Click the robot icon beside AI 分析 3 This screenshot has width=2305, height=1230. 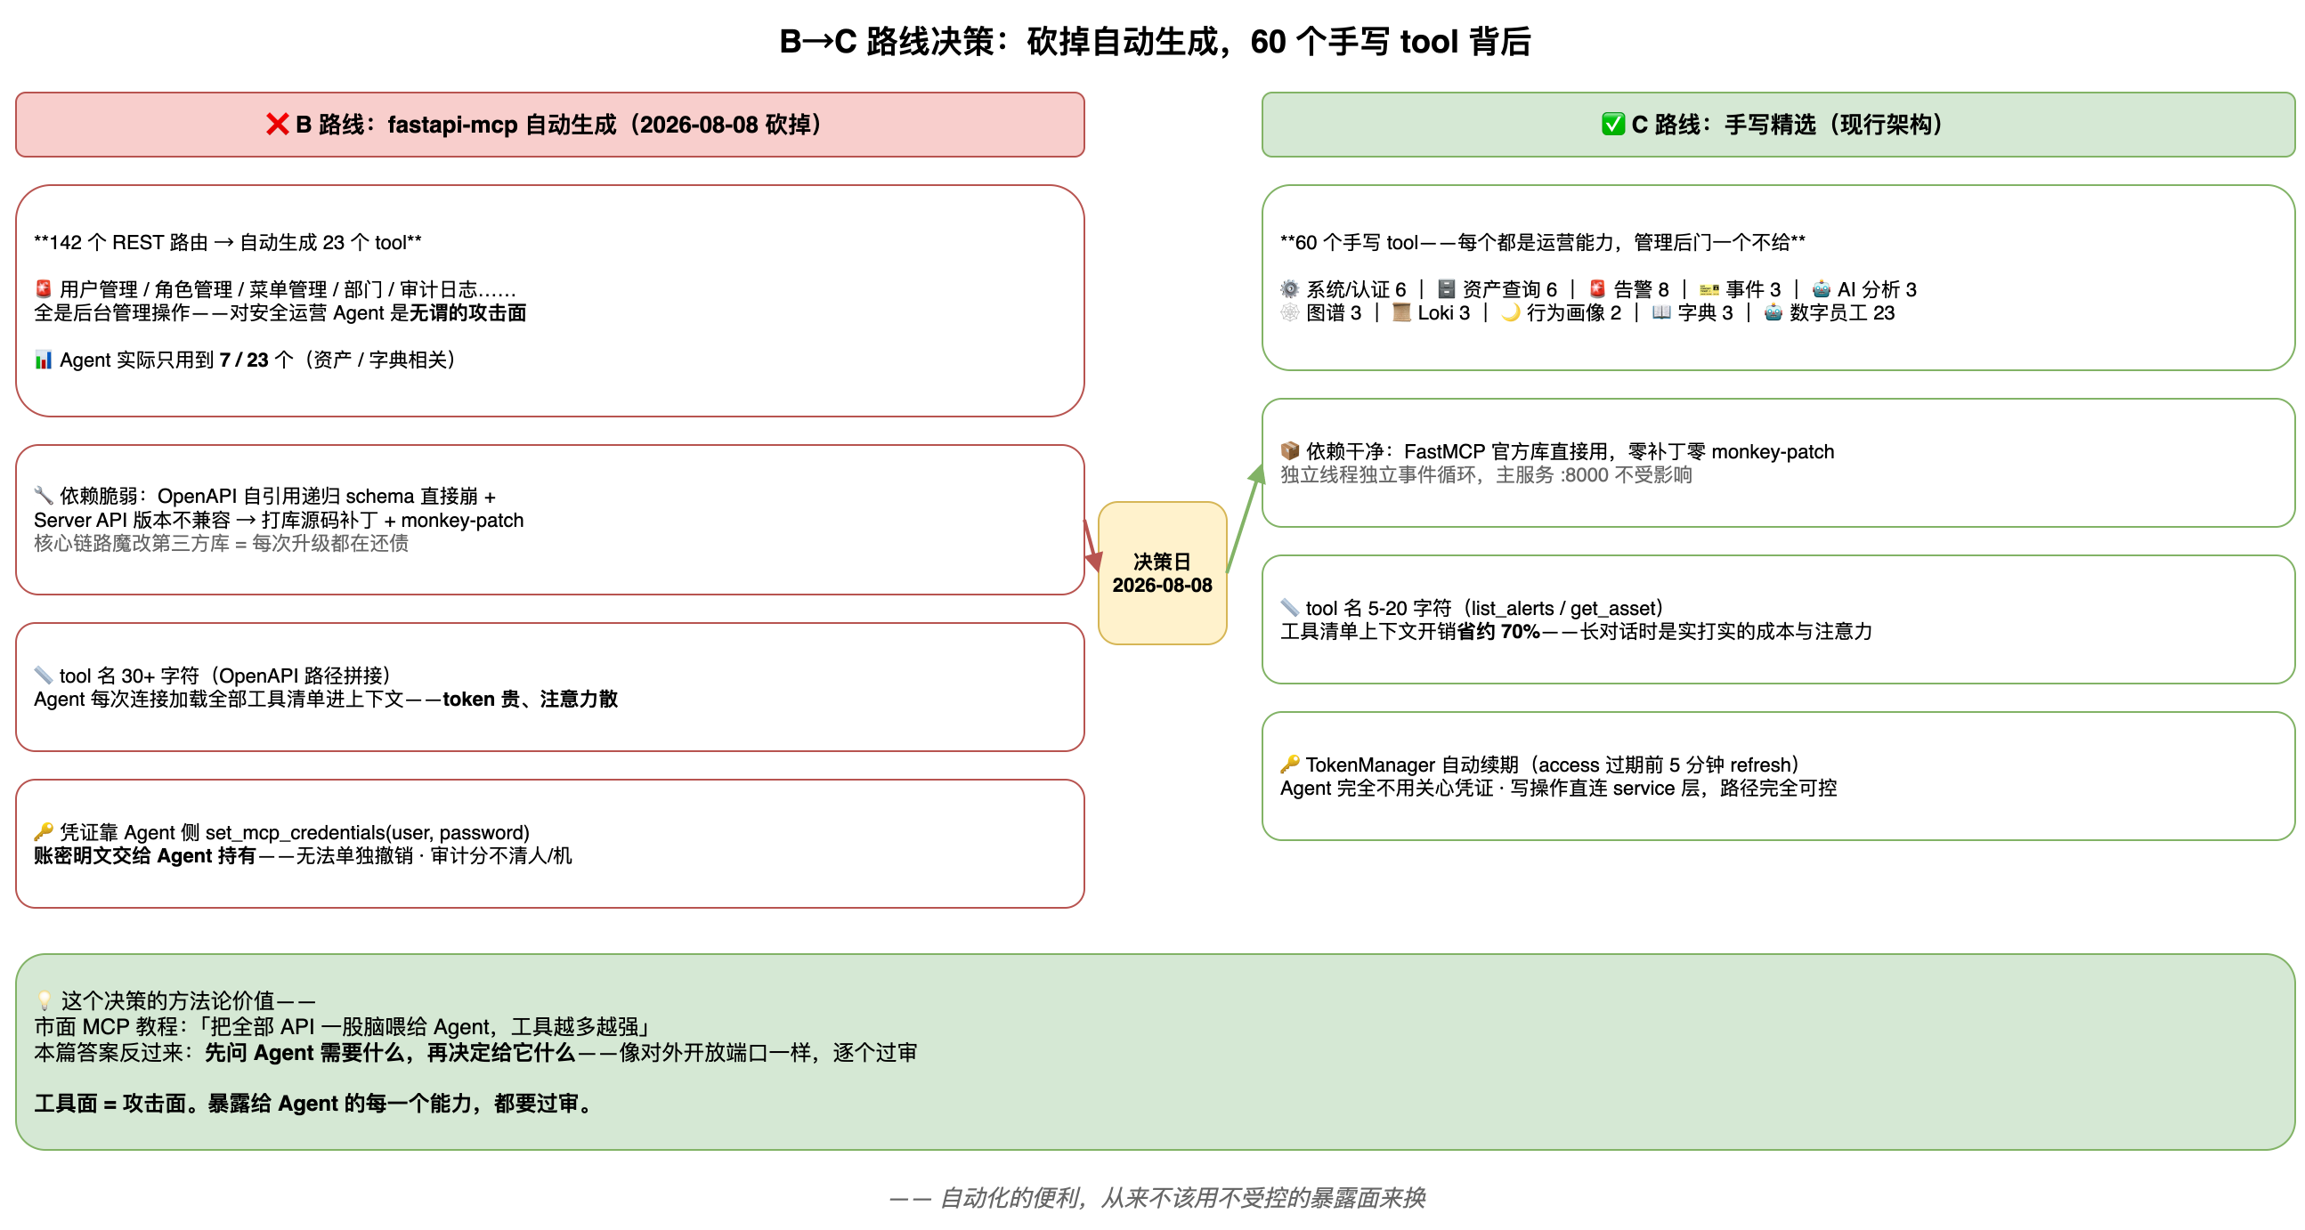[1821, 289]
